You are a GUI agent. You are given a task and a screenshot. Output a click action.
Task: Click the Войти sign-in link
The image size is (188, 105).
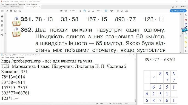click(183, 7)
